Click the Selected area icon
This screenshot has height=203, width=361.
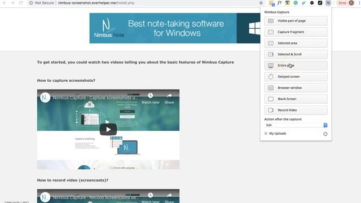click(x=271, y=43)
